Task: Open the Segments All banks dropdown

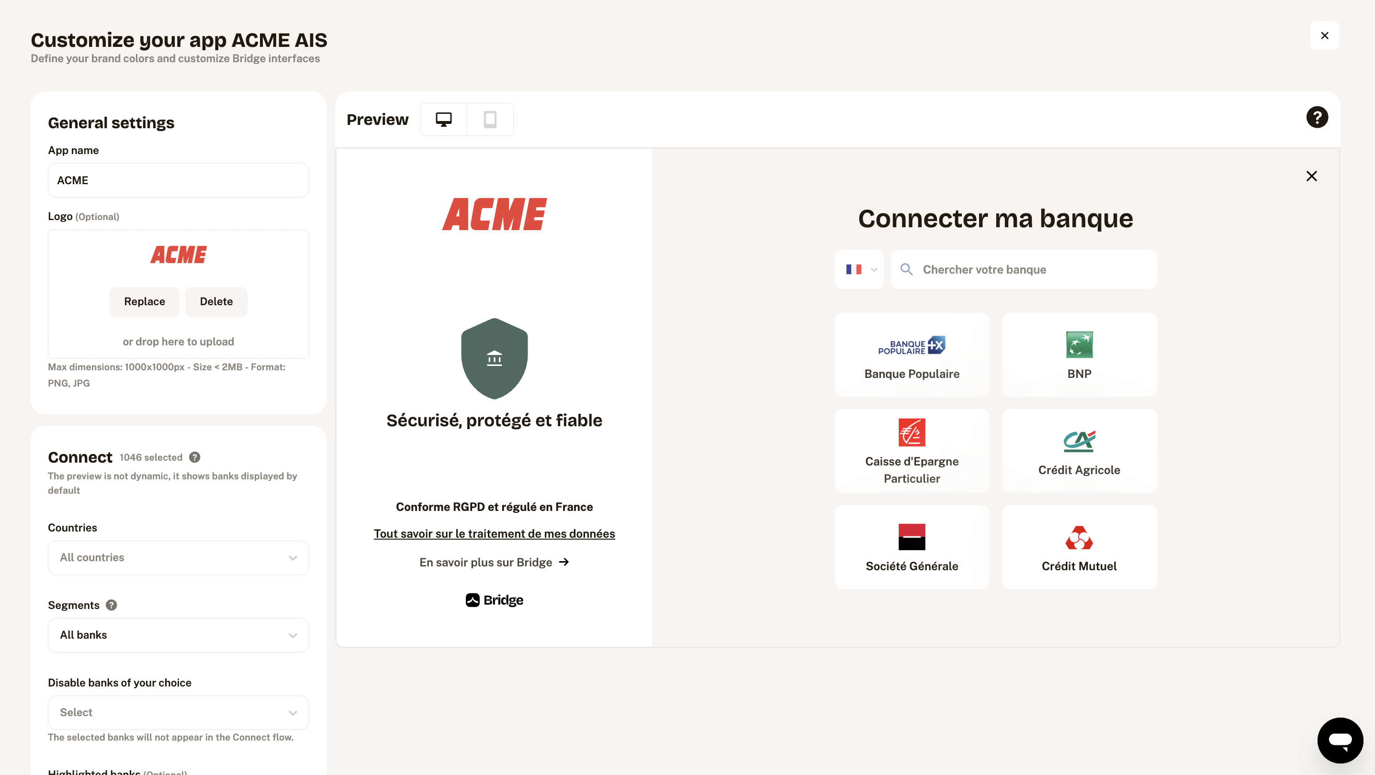Action: pyautogui.click(x=178, y=635)
